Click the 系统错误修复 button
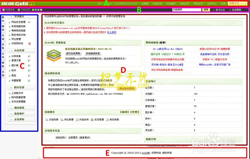Screen dimensions: 250x159 pos(93,54)
